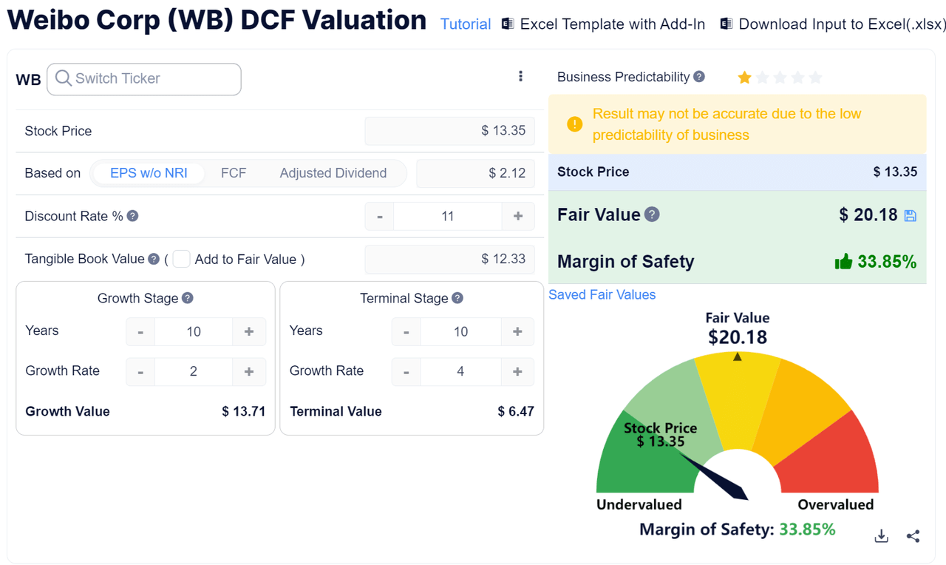The width and height of the screenshot is (946, 565).
Task: Select the EPS w/o NRI tab
Action: [149, 172]
